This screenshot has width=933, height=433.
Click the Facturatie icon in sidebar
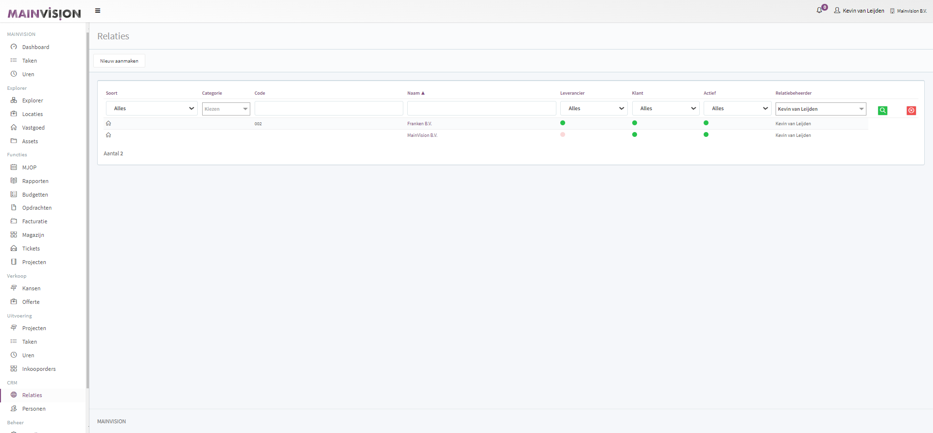pos(14,221)
